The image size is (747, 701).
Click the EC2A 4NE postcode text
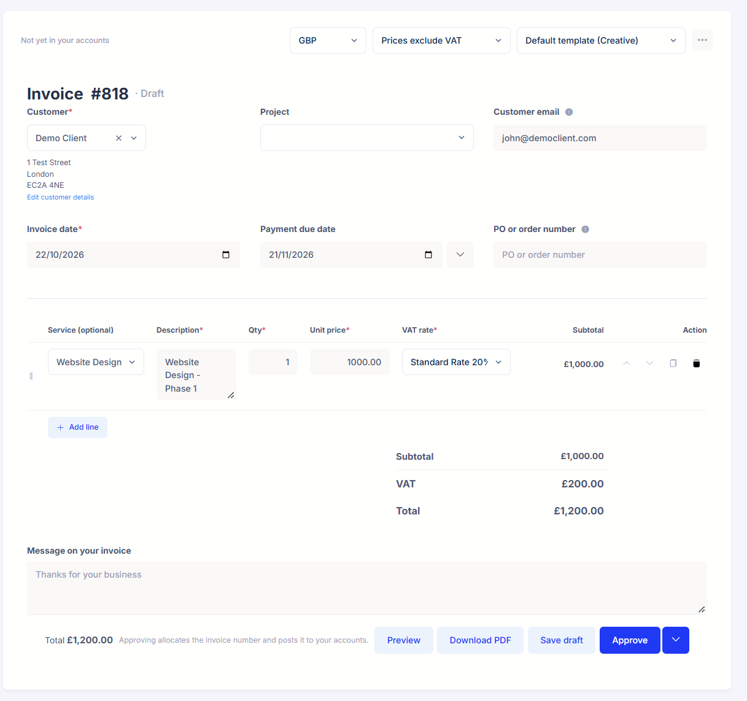click(45, 185)
